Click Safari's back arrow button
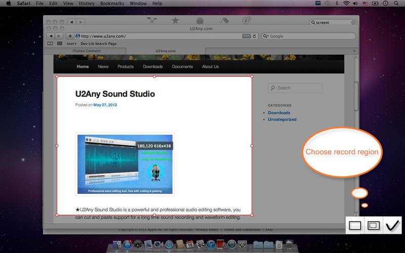The height and width of the screenshot is (253, 405). tap(51, 36)
